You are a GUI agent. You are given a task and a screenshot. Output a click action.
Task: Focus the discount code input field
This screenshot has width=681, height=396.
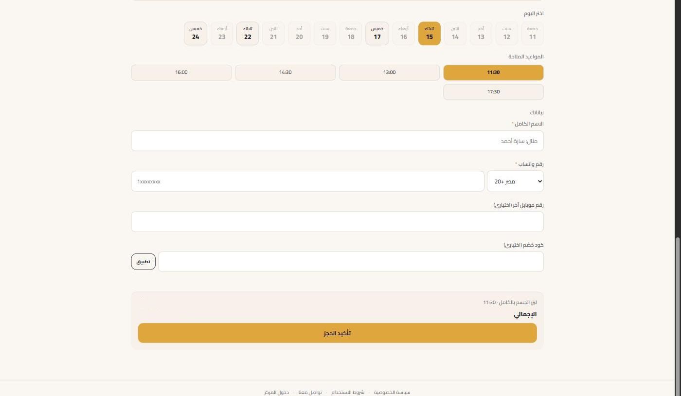tap(351, 262)
